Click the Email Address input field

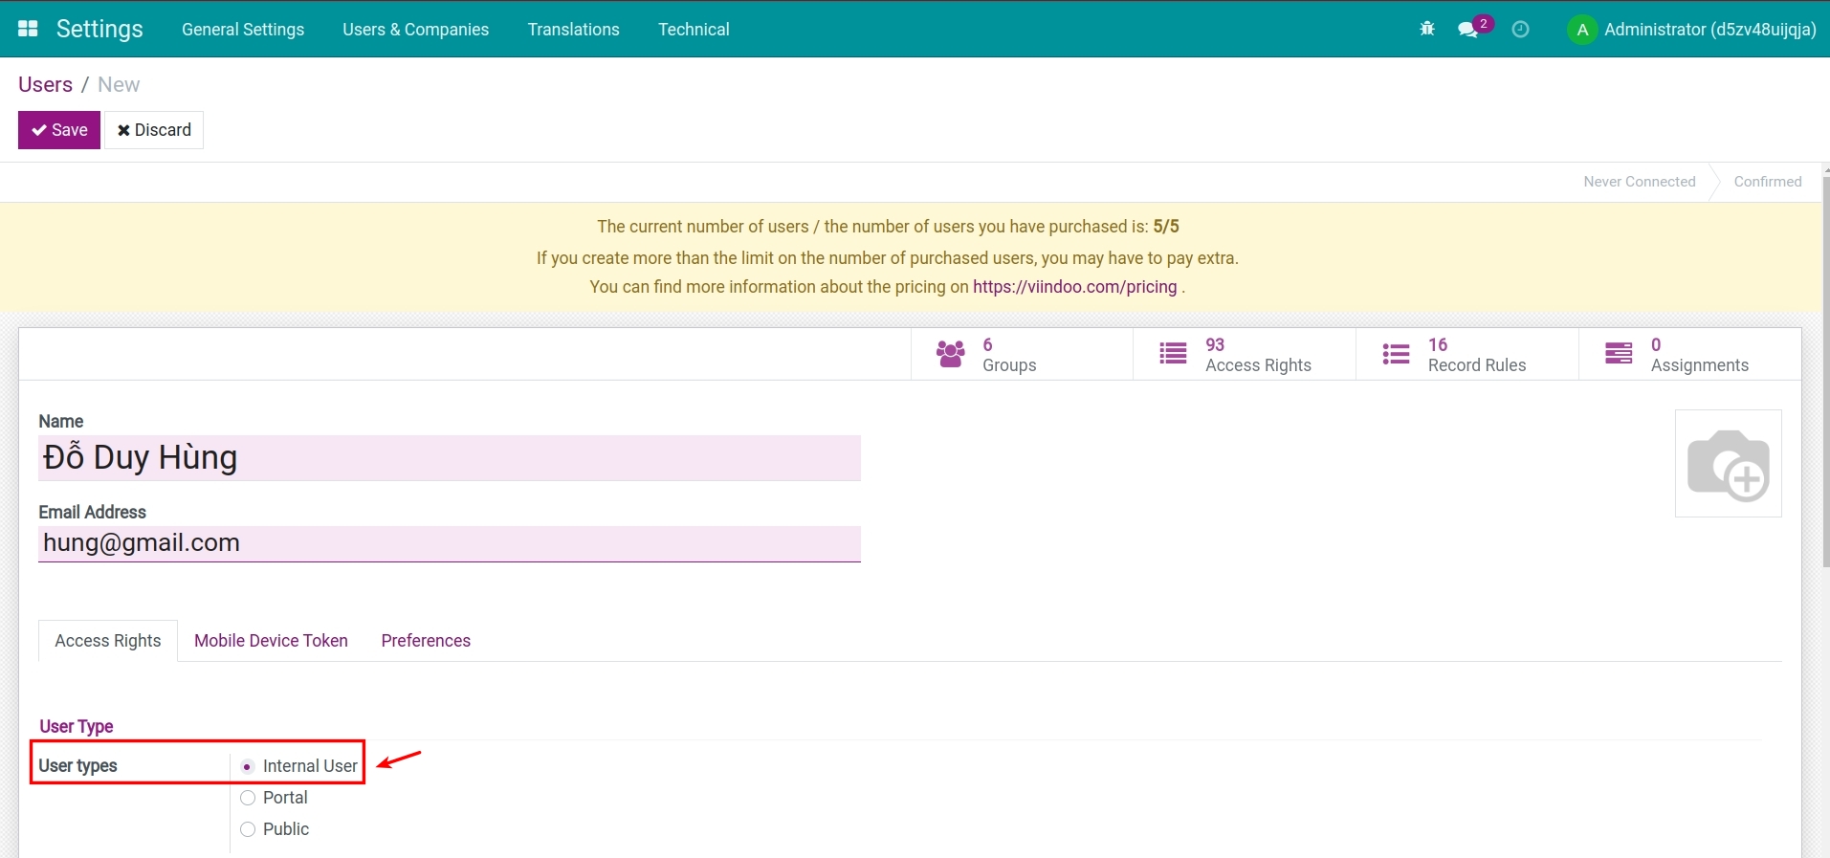tap(450, 543)
